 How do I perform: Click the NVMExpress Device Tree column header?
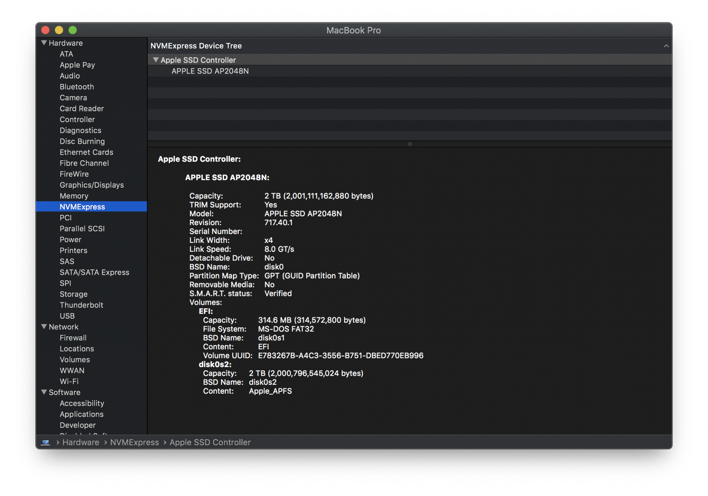click(196, 46)
